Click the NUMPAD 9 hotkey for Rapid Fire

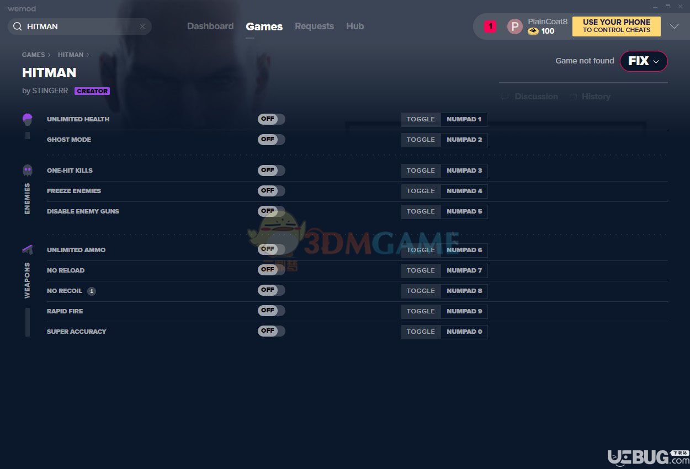click(x=464, y=311)
